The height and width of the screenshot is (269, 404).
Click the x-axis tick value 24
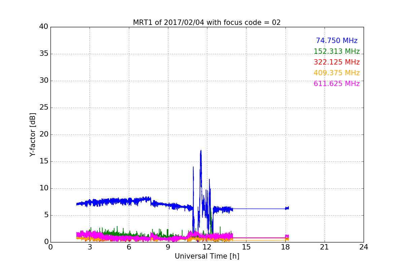coord(364,247)
